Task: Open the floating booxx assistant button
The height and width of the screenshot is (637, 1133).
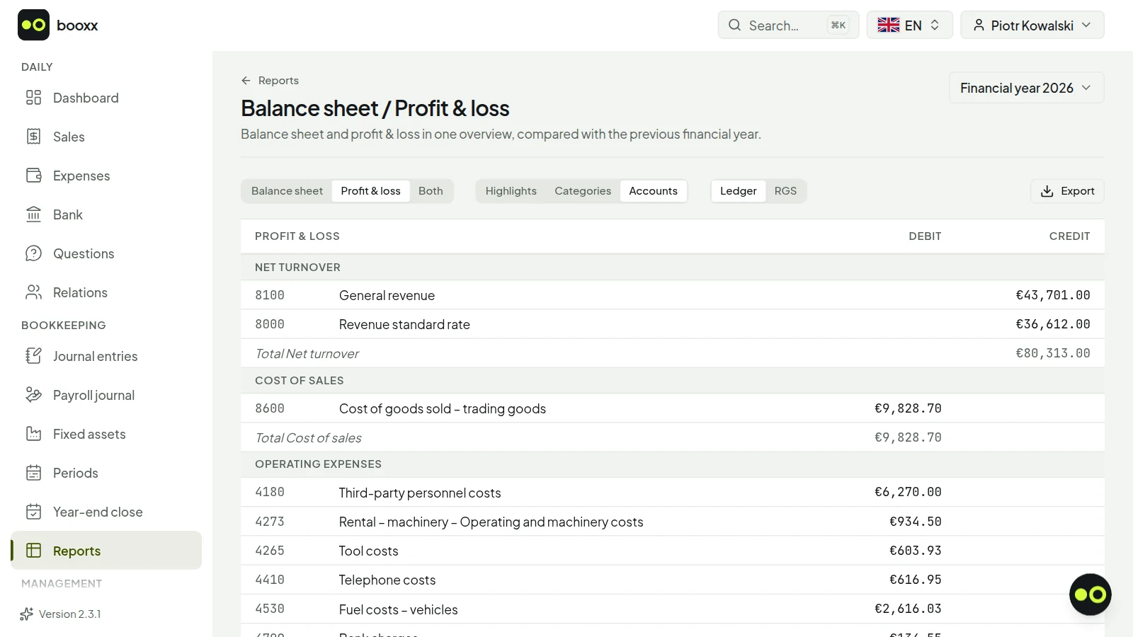Action: click(x=1090, y=595)
